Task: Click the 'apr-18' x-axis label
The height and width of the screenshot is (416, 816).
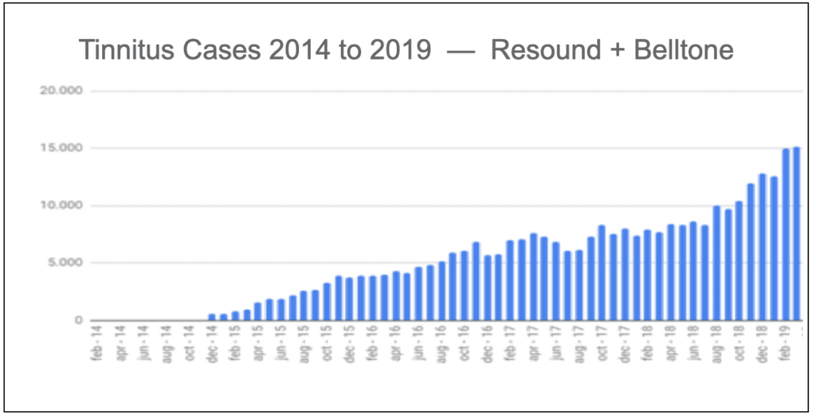Action: [x=673, y=343]
